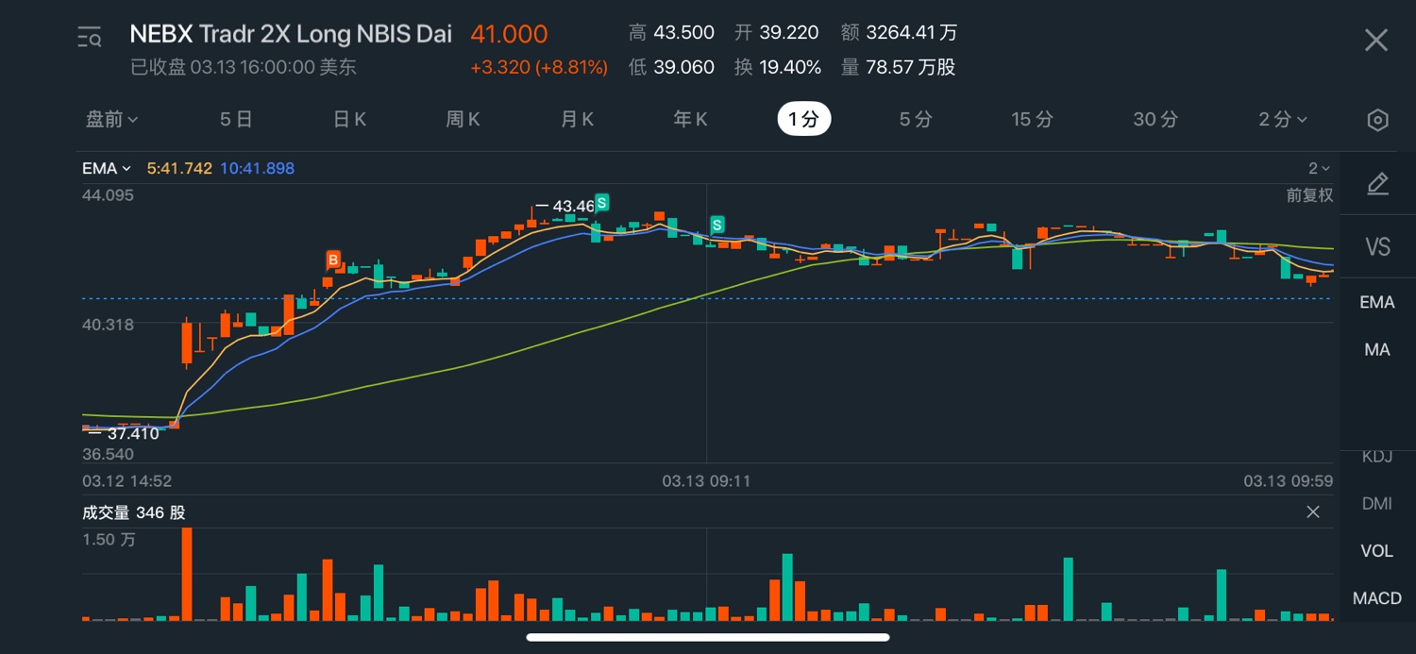Screen dimensions: 1416x654
Task: Expand the EMA indicator dropdown
Action: (106, 169)
